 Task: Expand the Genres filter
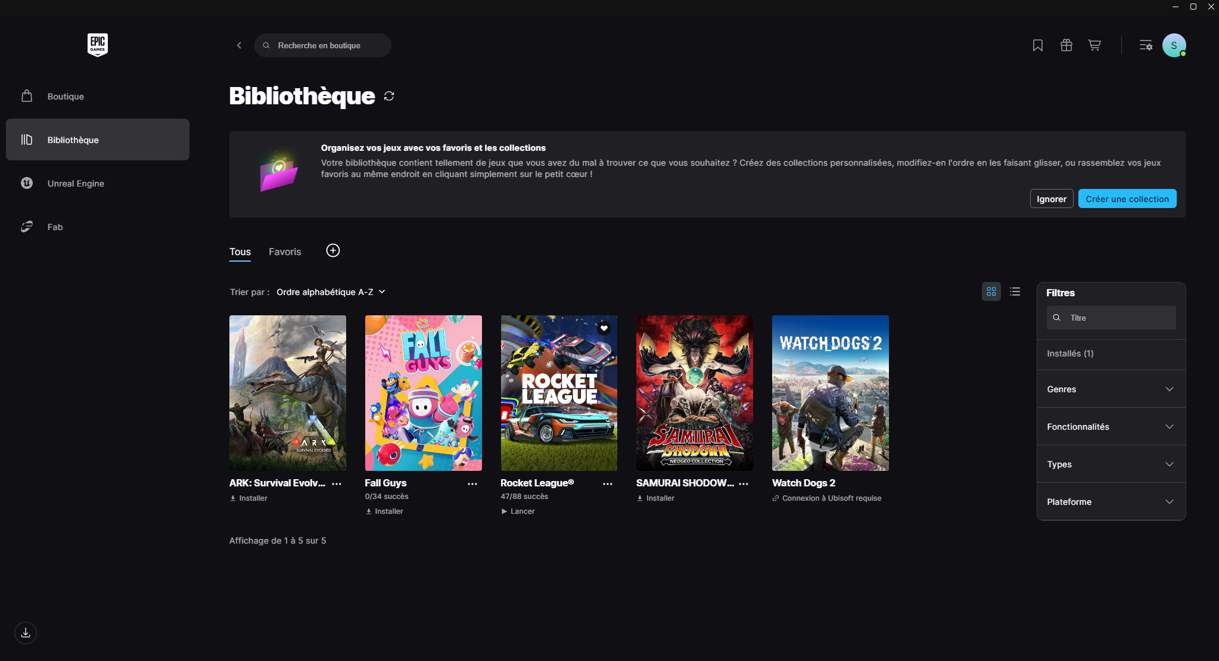[1111, 389]
